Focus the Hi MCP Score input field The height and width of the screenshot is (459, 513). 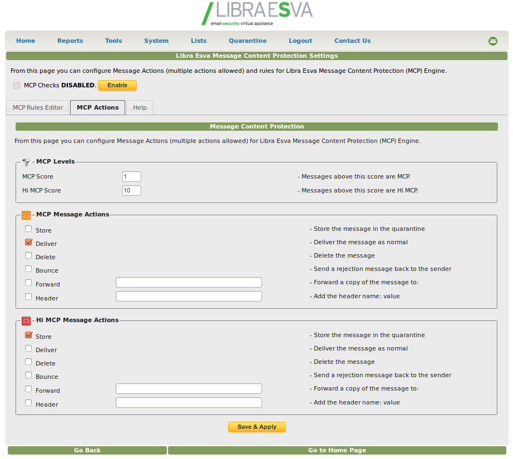(131, 190)
